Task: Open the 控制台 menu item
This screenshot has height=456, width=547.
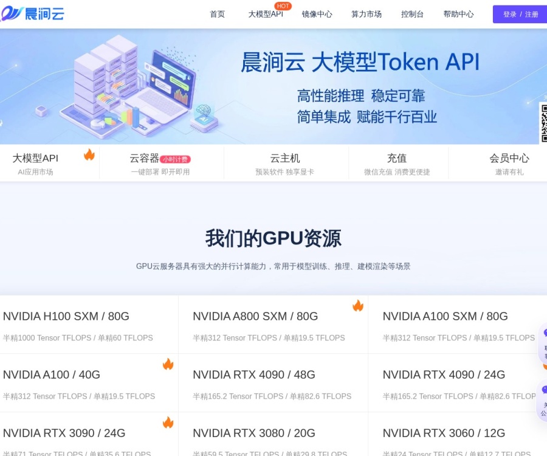Action: pos(412,15)
